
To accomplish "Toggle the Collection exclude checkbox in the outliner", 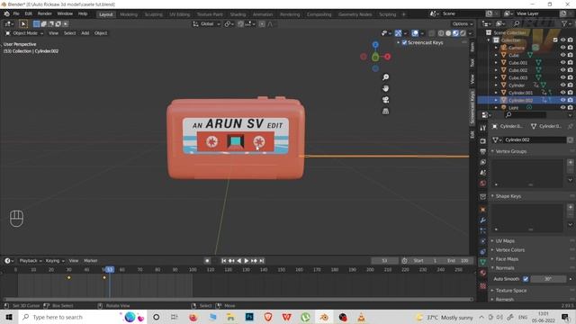I will point(555,40).
